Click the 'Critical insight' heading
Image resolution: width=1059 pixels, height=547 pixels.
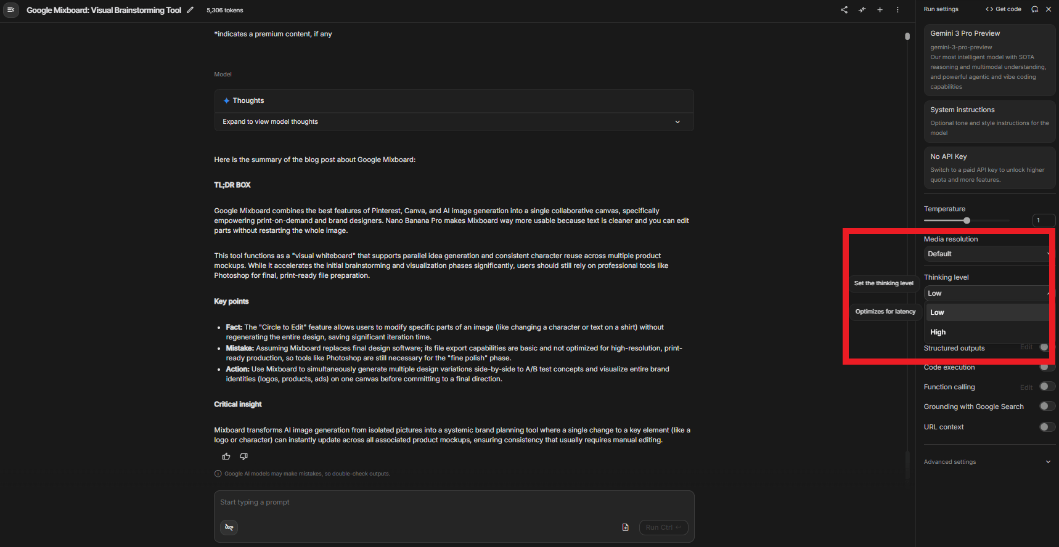pos(238,404)
